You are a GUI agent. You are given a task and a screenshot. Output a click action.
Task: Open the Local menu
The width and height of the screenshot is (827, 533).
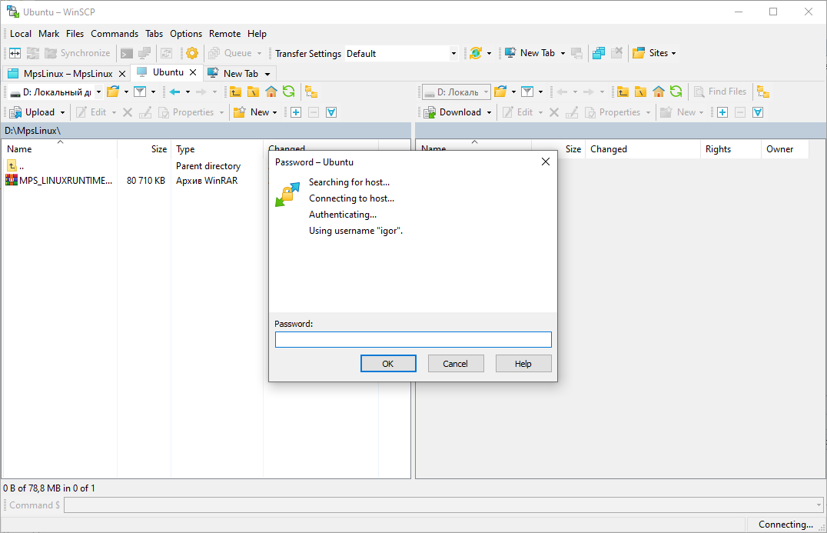(21, 34)
